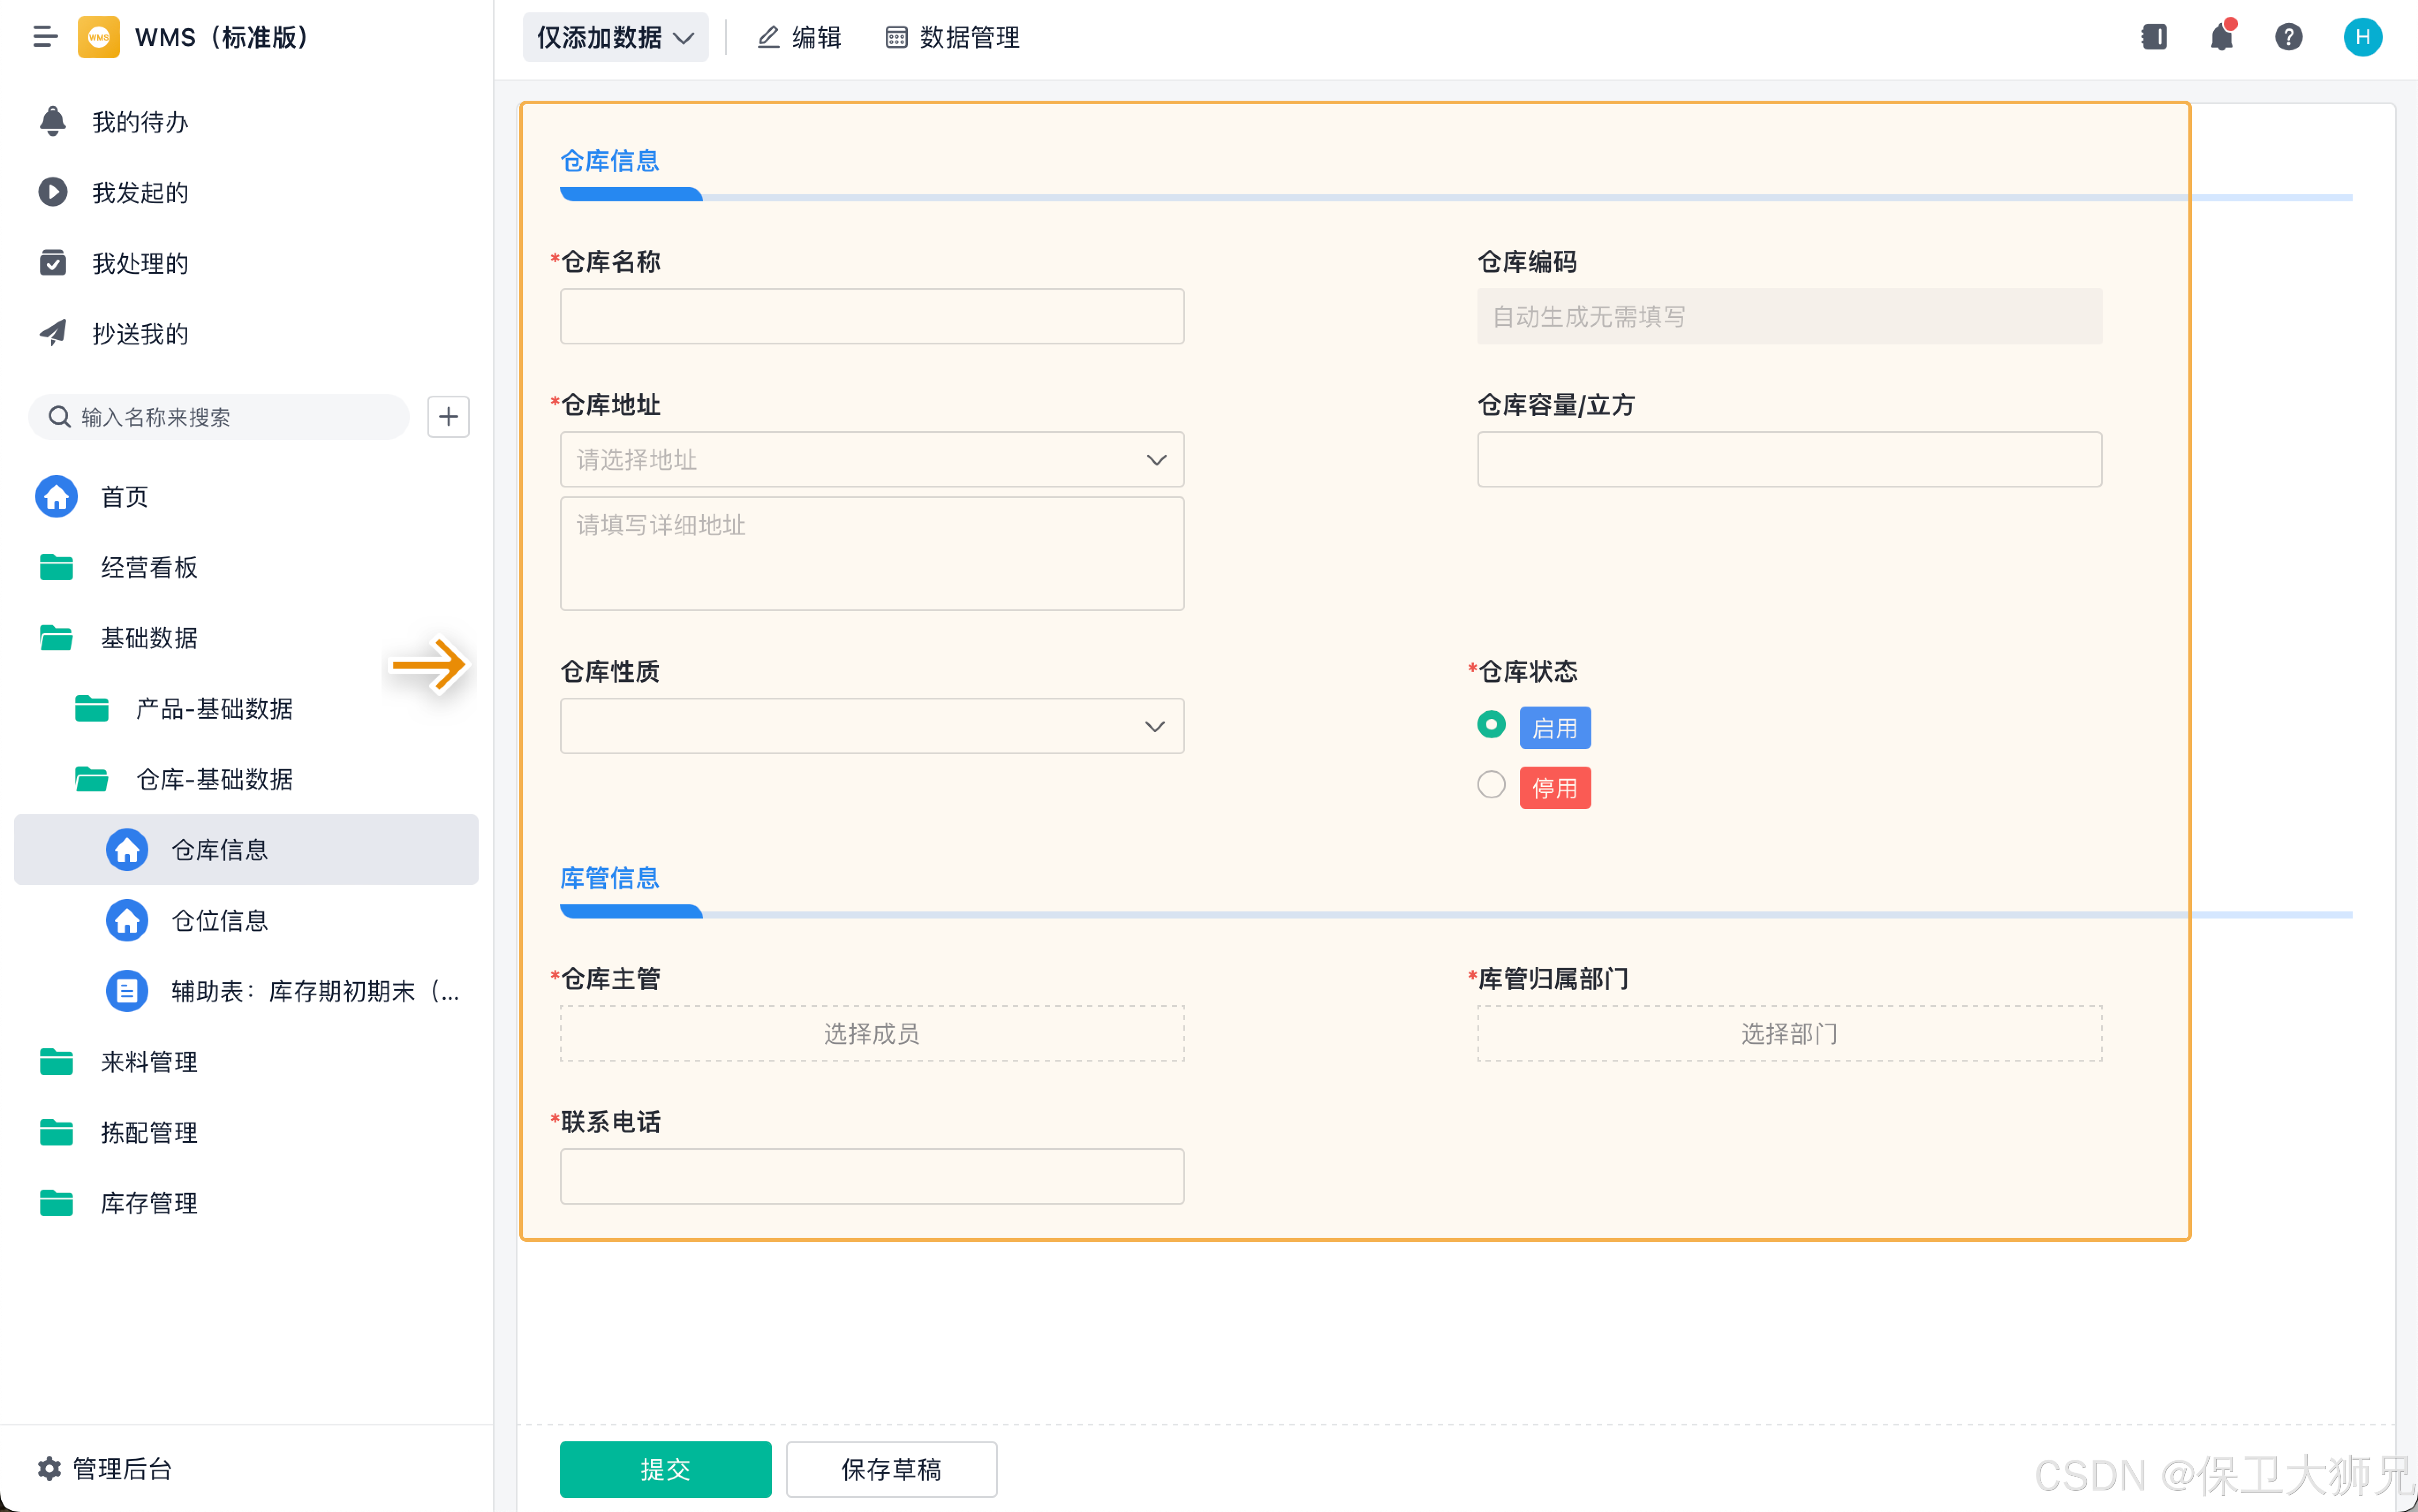The image size is (2418, 1512).
Task: Click the pencil edit icon
Action: coord(768,37)
